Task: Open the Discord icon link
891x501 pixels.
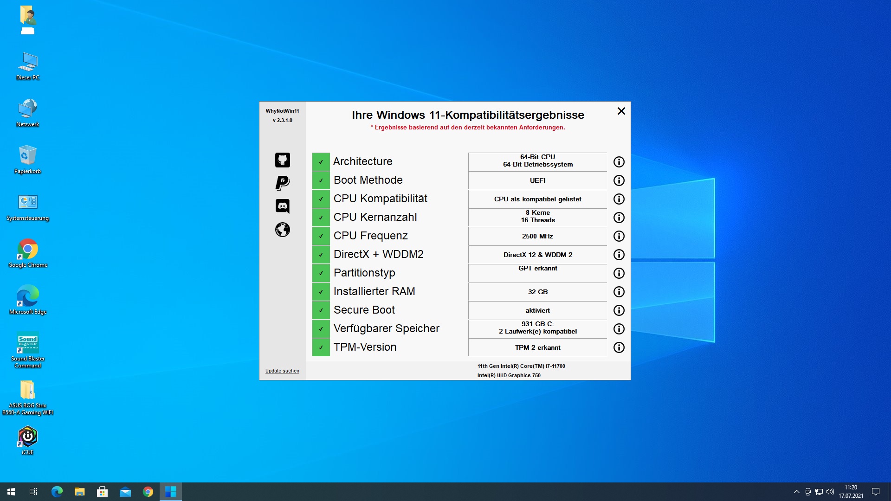Action: (282, 206)
